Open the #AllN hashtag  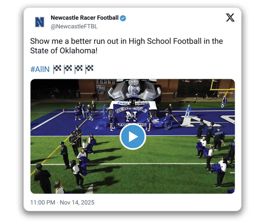pos(40,69)
